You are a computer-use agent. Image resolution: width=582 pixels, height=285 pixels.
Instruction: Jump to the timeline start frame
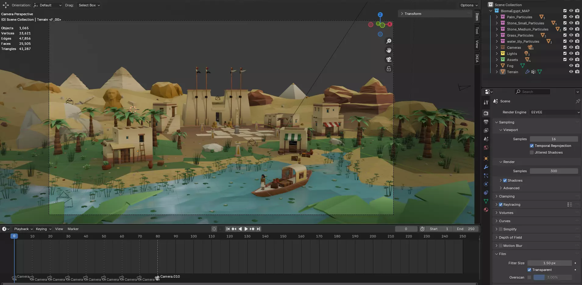coord(228,229)
